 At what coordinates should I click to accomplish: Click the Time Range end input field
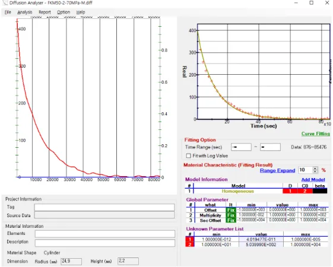click(270, 147)
